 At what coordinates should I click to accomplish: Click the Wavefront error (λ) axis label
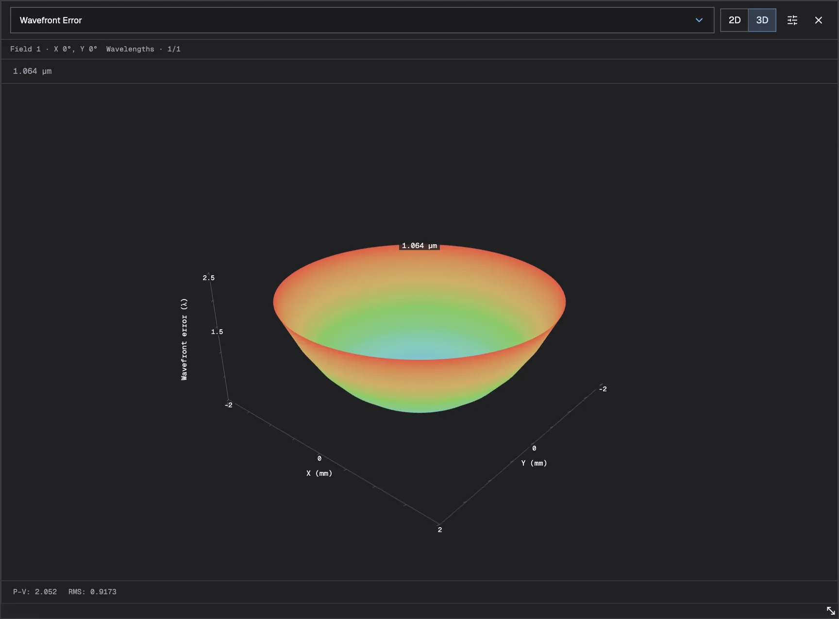184,339
